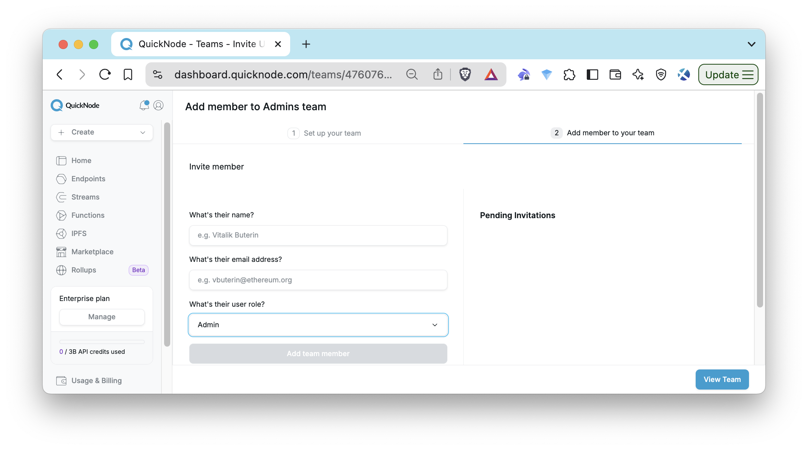Click the notifications bell icon
The image size is (808, 450).
pos(144,105)
